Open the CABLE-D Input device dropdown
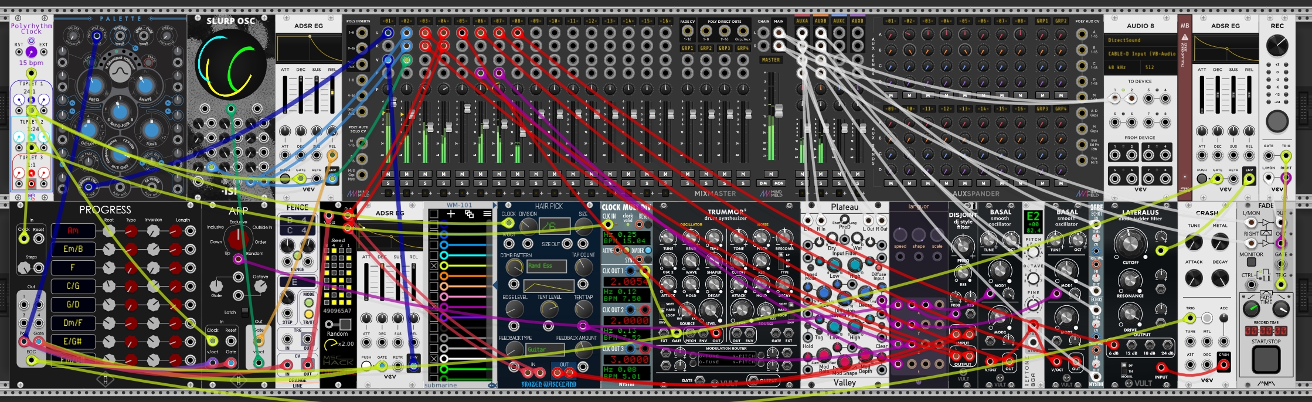 [1140, 54]
